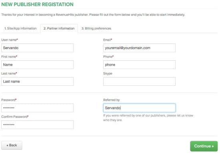The height and width of the screenshot is (156, 220).
Task: Proceed with the green Continue button
Action: (x=204, y=146)
